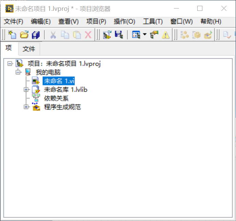Screen dimensions: 236x221
Task: Collapse the project root node
Action: [x=10, y=63]
